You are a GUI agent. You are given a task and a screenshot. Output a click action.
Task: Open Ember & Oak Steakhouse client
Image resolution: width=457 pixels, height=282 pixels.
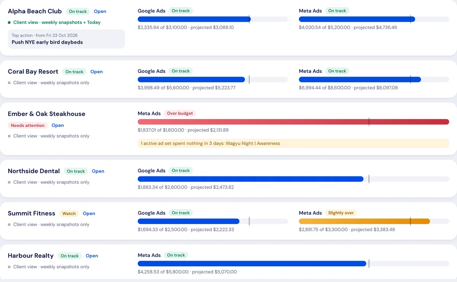point(58,125)
